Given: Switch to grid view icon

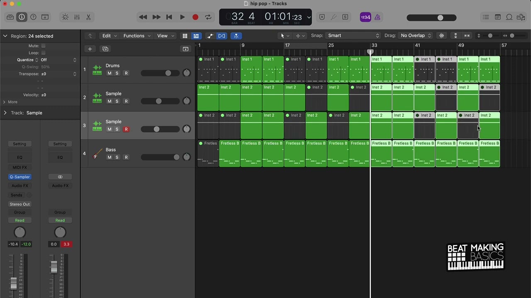Looking at the screenshot, I should (x=185, y=36).
